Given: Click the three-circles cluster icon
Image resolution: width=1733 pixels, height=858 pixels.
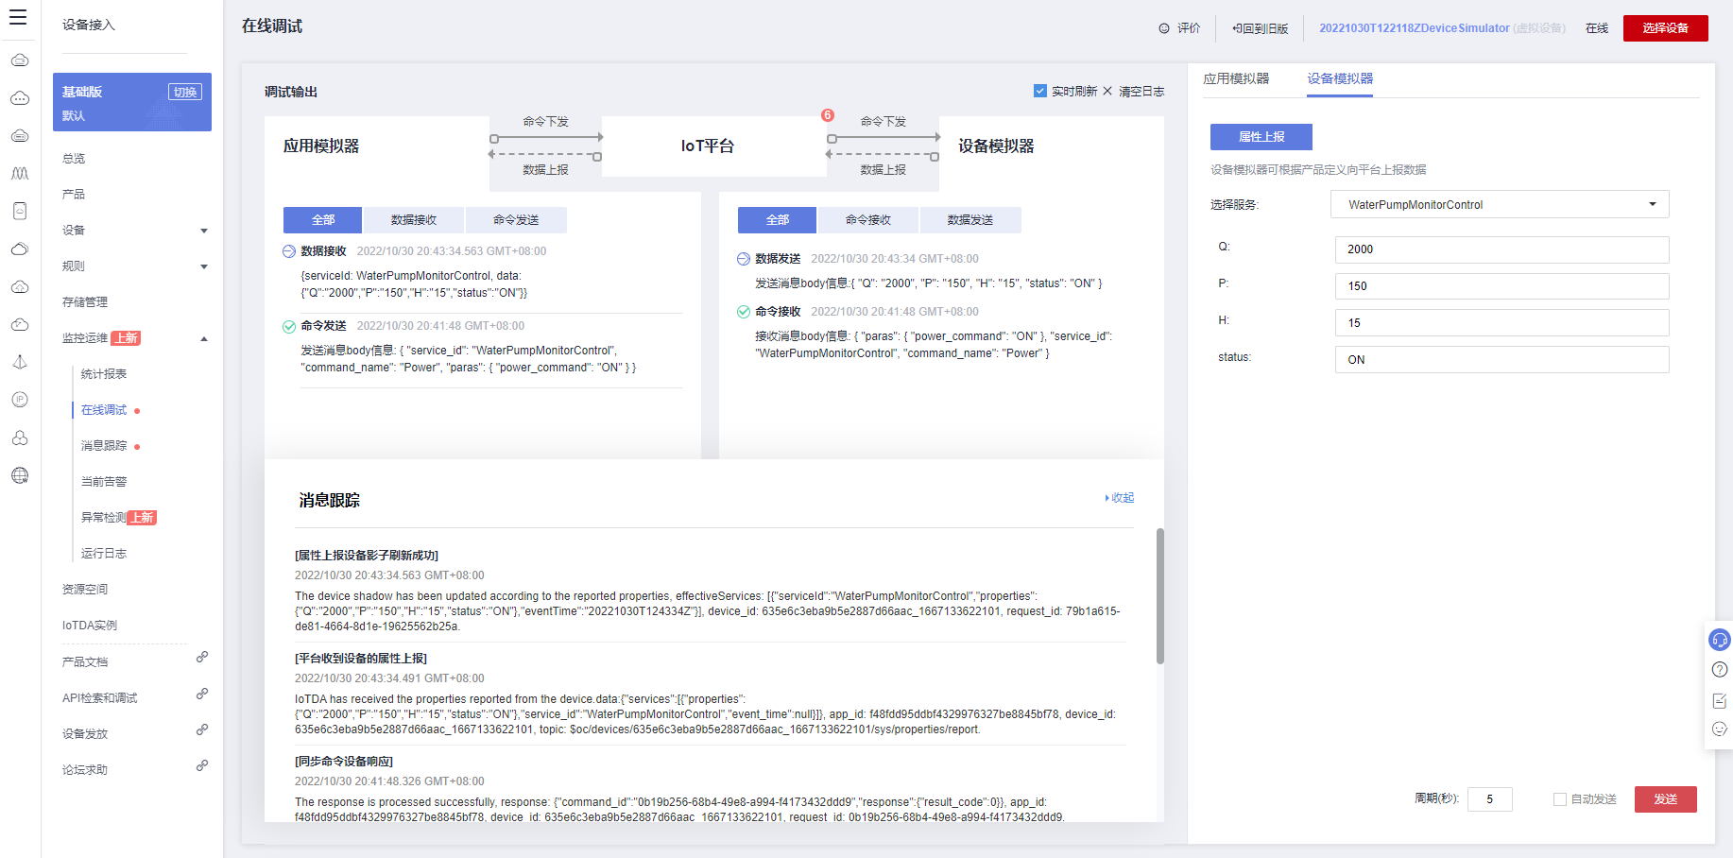Looking at the screenshot, I should click(20, 438).
